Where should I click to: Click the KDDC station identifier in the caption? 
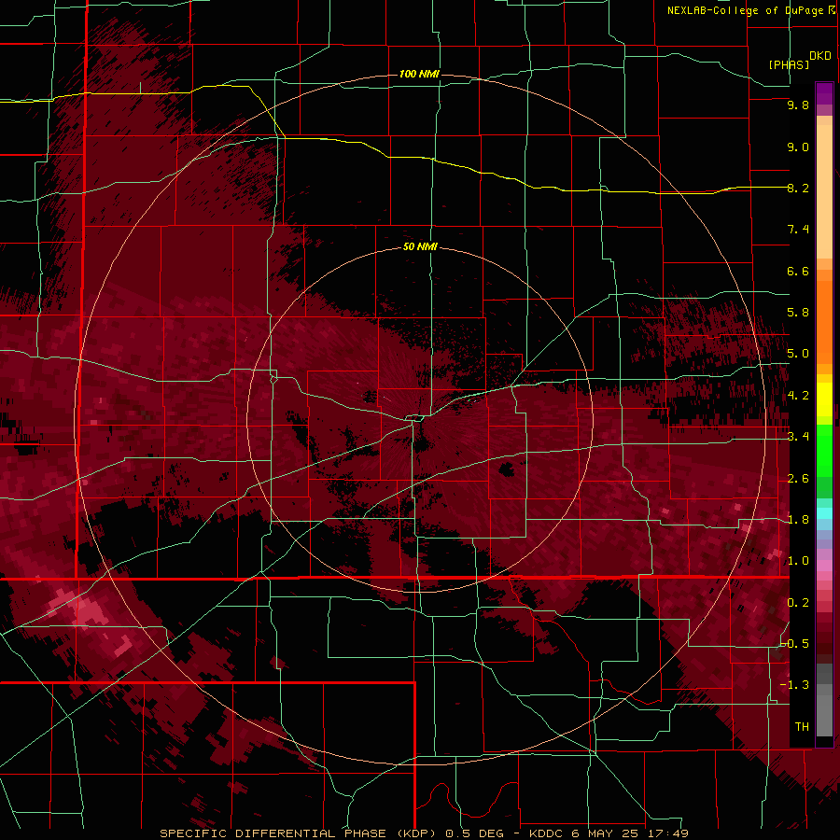click(x=545, y=833)
